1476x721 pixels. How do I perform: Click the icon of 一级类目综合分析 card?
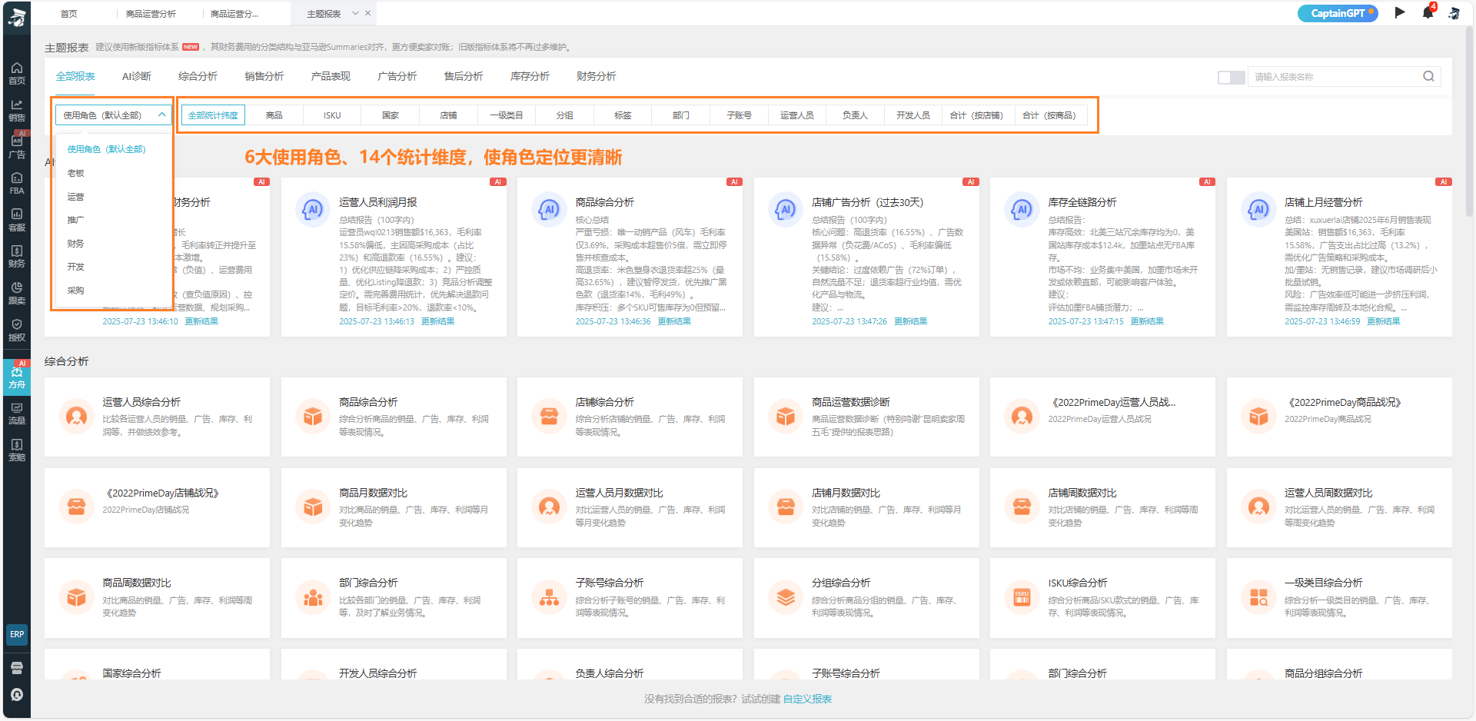[1258, 597]
